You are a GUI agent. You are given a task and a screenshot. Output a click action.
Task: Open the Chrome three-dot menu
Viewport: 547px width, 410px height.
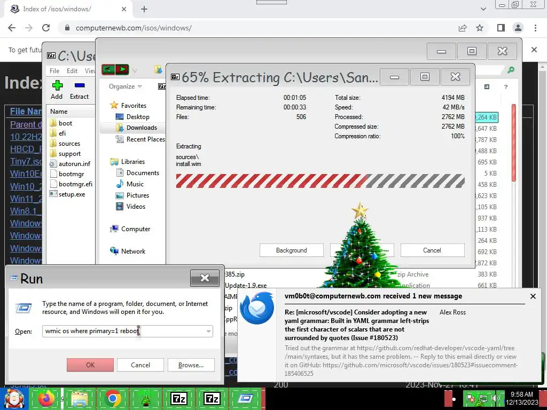[535, 28]
